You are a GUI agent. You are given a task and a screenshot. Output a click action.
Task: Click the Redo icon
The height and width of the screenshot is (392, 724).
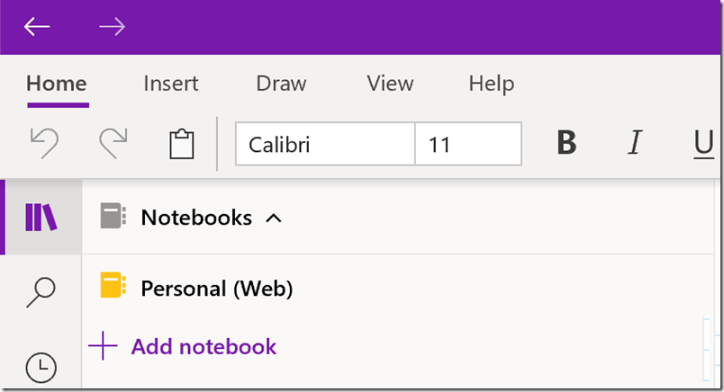pyautogui.click(x=113, y=144)
